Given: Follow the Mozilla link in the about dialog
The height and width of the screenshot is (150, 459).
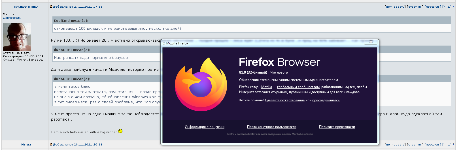Looking at the screenshot, I should click(x=267, y=87).
